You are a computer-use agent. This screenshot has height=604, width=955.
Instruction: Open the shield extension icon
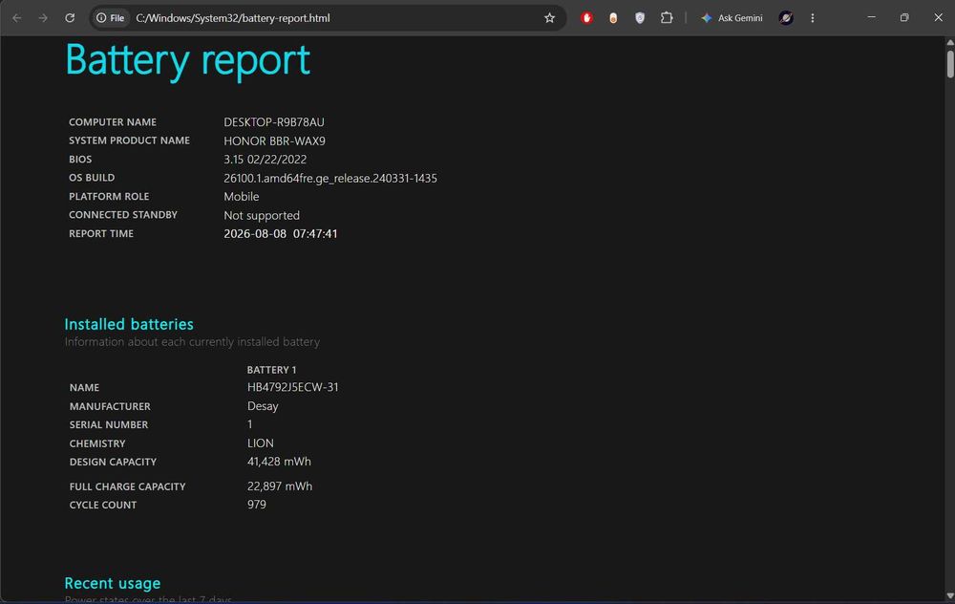tap(640, 18)
